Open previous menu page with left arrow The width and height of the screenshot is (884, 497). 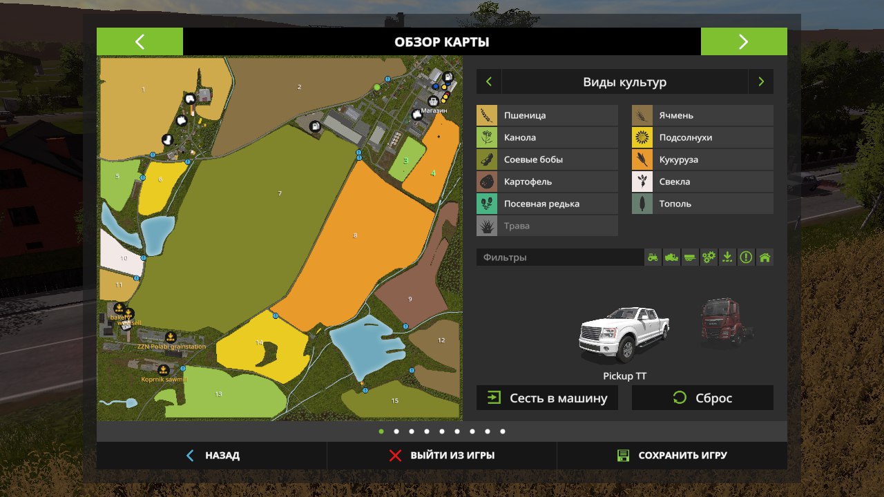140,41
